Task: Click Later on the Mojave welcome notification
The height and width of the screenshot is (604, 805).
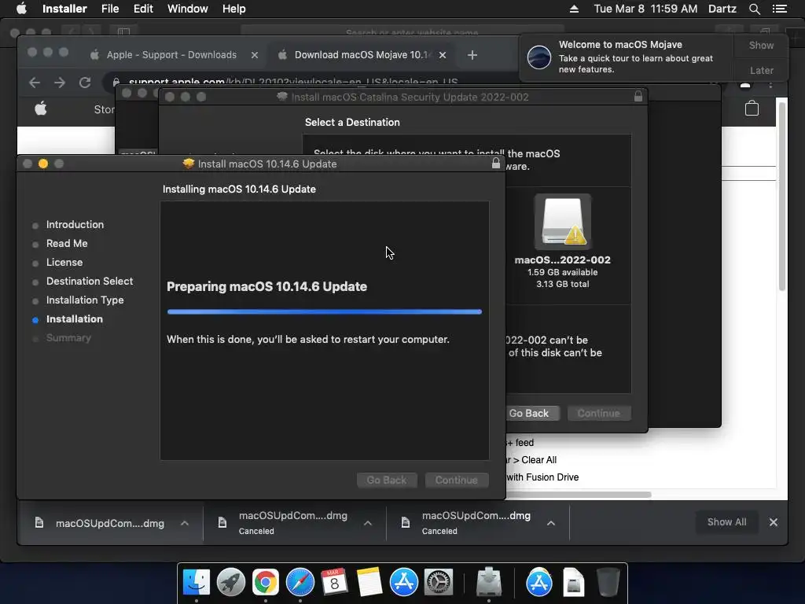Action: tap(761, 70)
